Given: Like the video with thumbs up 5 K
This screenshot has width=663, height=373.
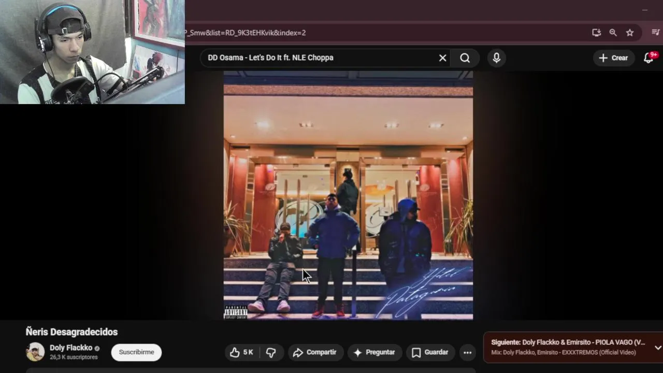Looking at the screenshot, I should pos(241,352).
